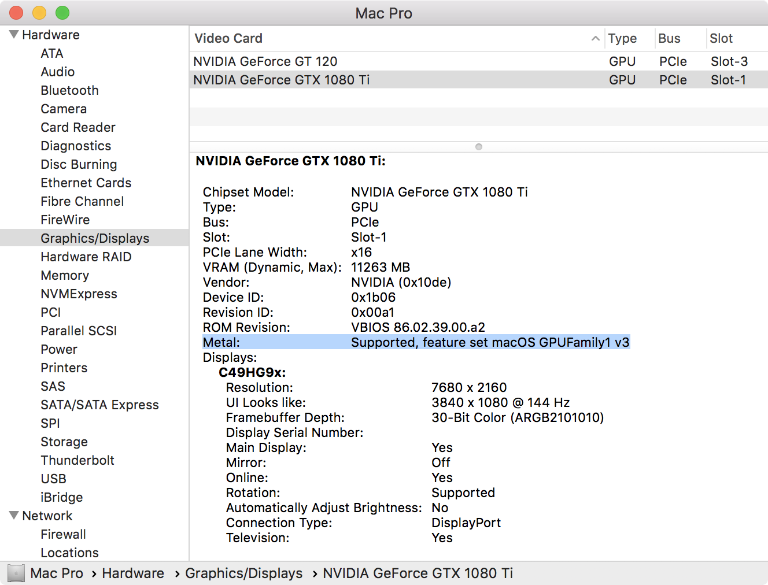Click Graphics/Displays in the path bar

(243, 573)
